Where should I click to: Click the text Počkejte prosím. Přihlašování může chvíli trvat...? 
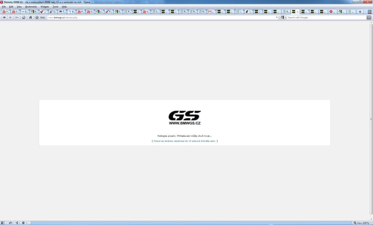(185, 136)
